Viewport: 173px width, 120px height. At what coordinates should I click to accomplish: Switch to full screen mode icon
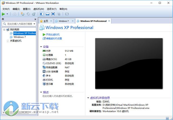tap(53, 14)
